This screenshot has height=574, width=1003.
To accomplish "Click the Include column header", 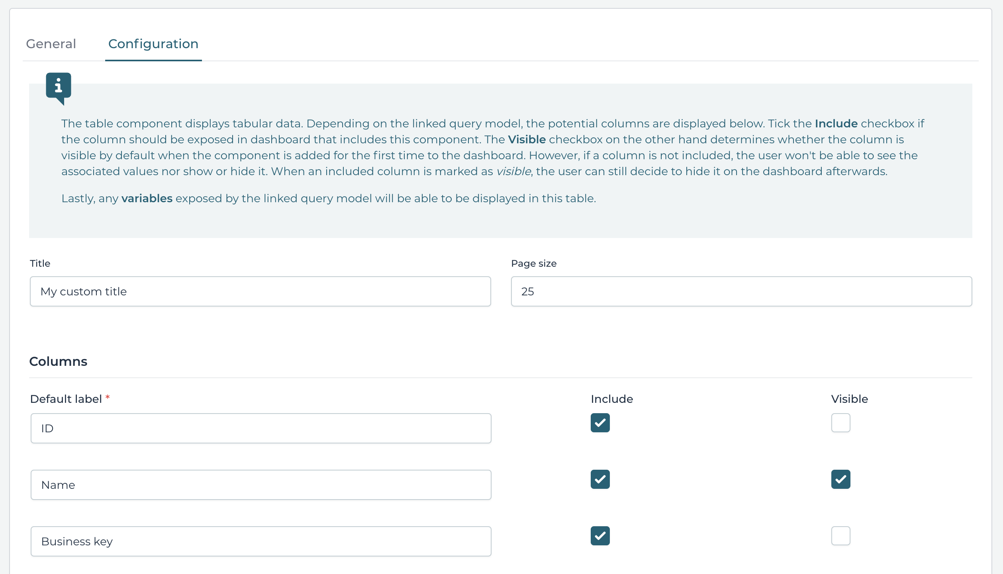I will coord(612,398).
